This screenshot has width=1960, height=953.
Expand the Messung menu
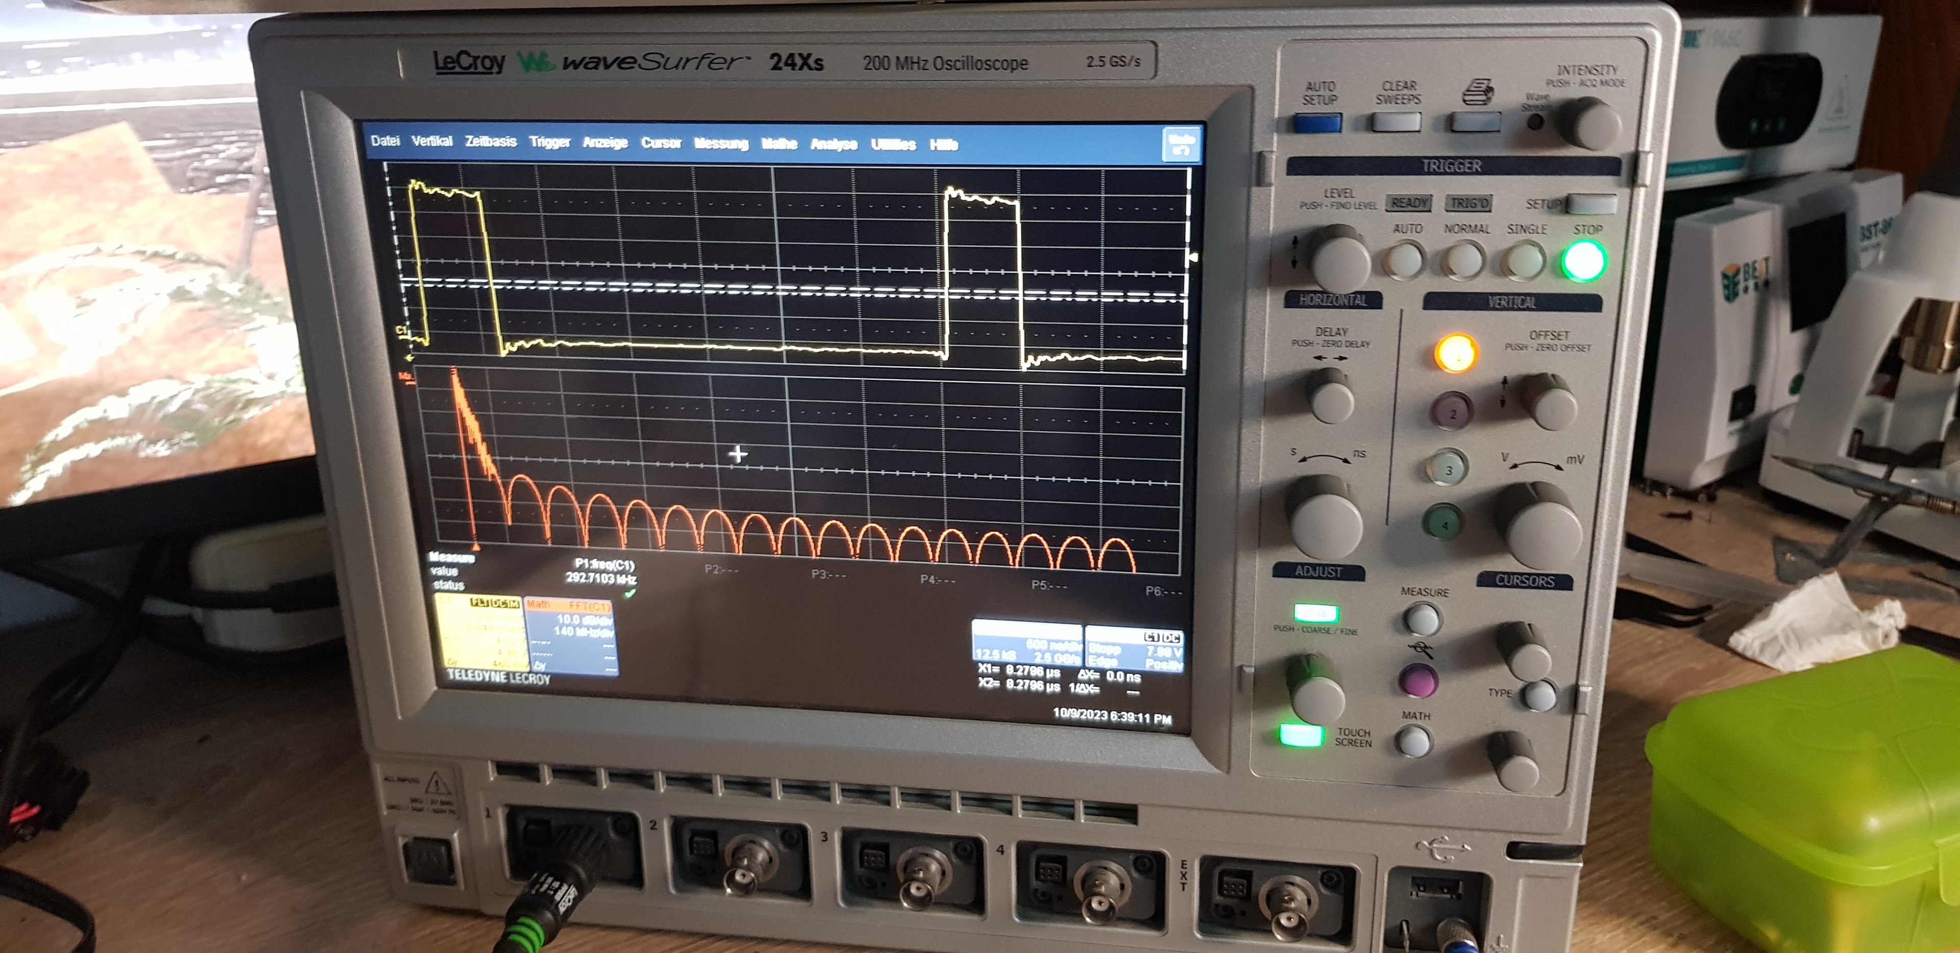pos(721,143)
